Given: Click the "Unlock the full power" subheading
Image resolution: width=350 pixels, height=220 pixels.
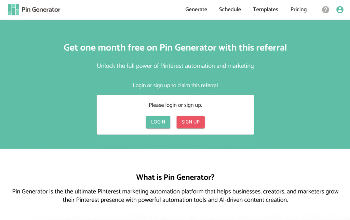Looking at the screenshot, I should [175, 66].
